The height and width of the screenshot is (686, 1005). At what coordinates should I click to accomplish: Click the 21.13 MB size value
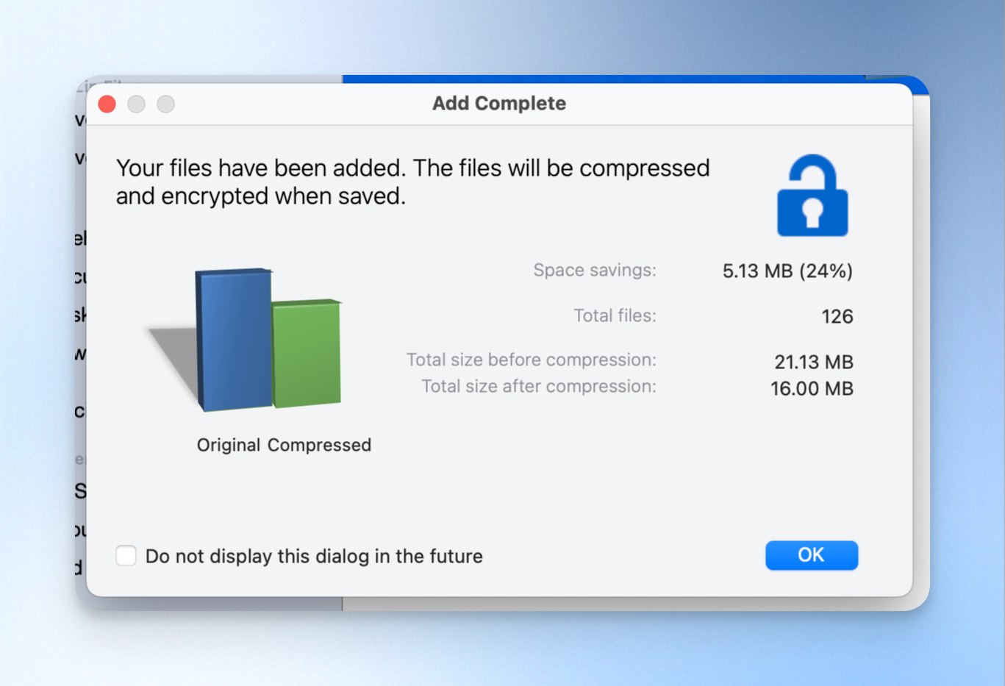[814, 362]
